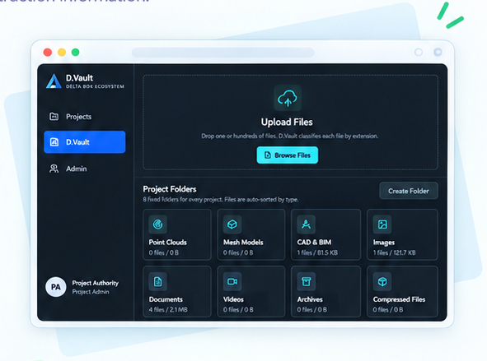Click the Mesh Models cube icon

click(x=232, y=224)
